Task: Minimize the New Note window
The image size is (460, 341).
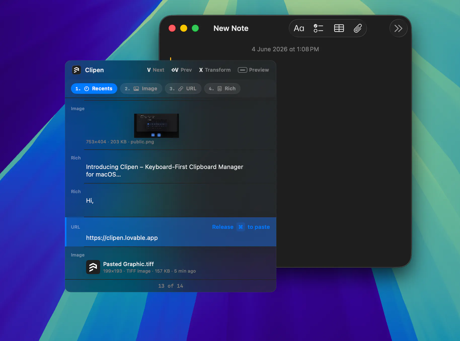Action: pyautogui.click(x=184, y=28)
